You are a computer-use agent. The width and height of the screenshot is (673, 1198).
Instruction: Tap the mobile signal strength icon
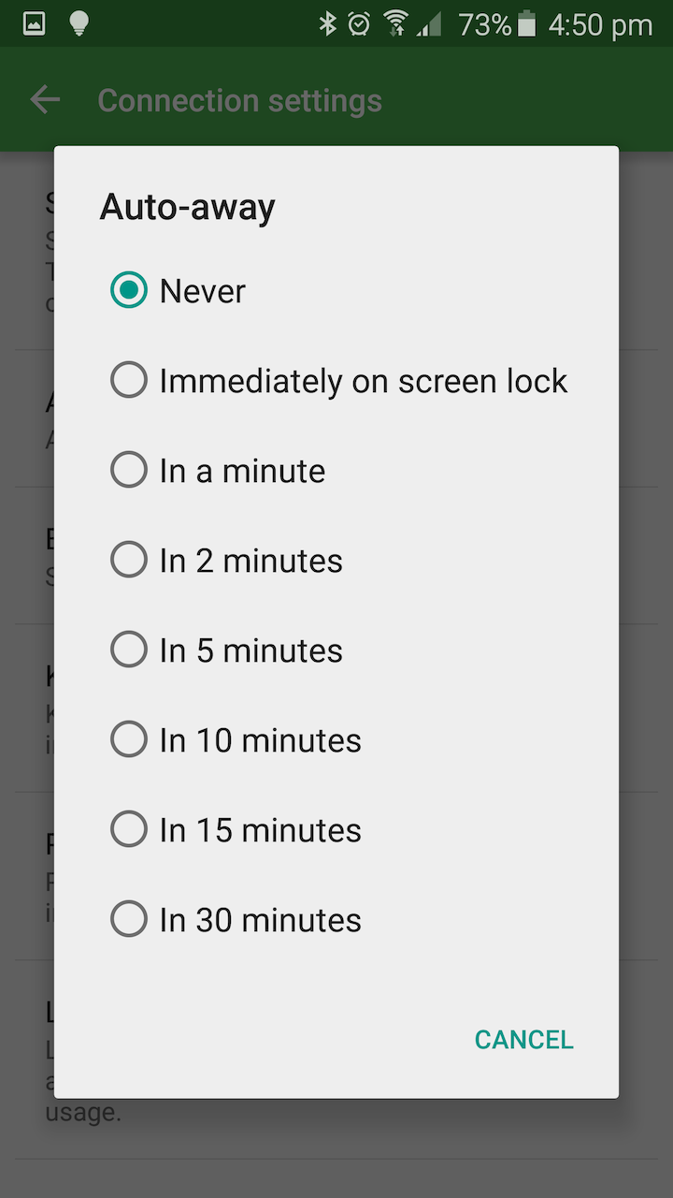coord(429,24)
